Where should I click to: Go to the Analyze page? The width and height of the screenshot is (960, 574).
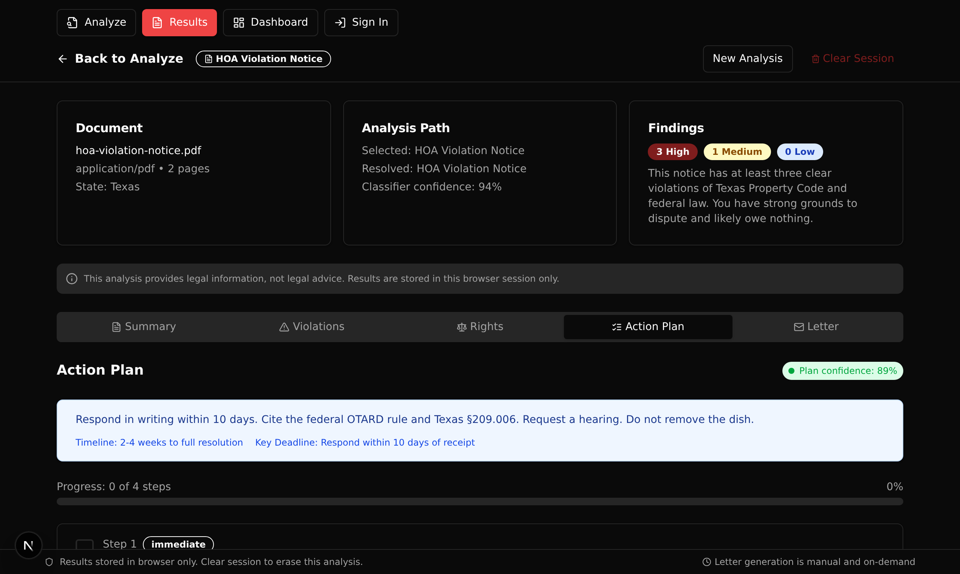point(96,22)
